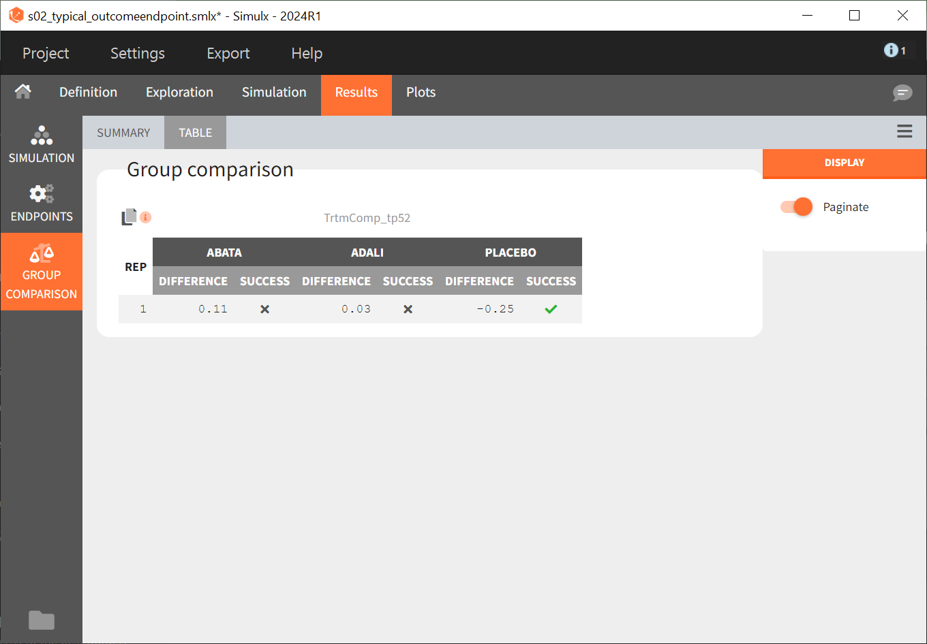927x644 pixels.
Task: Switch to the Summary tab
Action: 123,133
